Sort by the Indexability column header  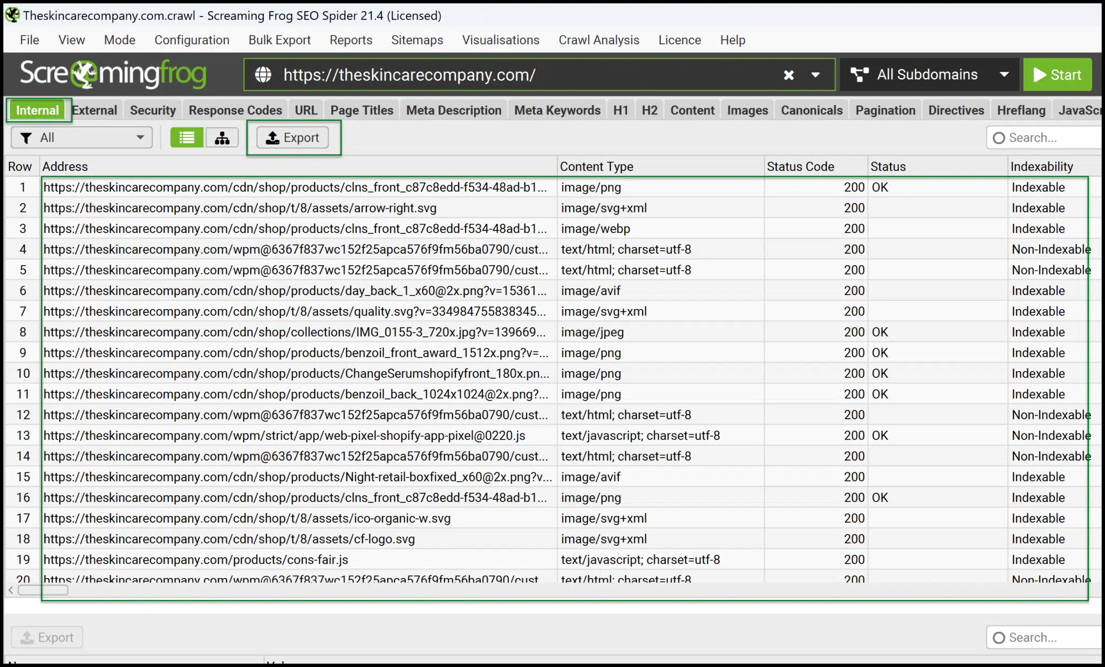point(1055,167)
